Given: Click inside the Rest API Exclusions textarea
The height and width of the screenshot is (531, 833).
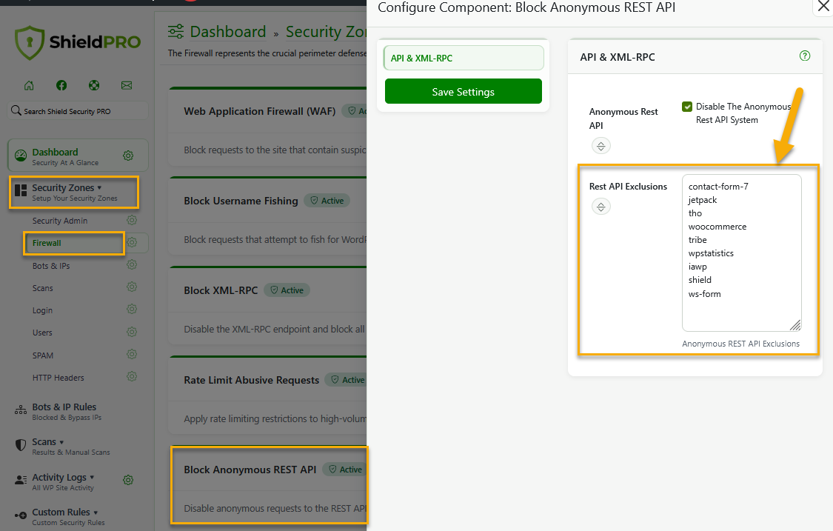Looking at the screenshot, I should click(x=742, y=253).
